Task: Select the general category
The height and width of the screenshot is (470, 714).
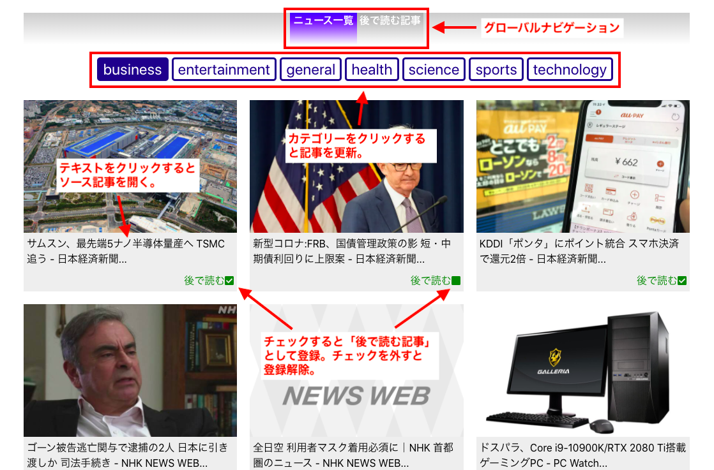Action: (x=310, y=69)
